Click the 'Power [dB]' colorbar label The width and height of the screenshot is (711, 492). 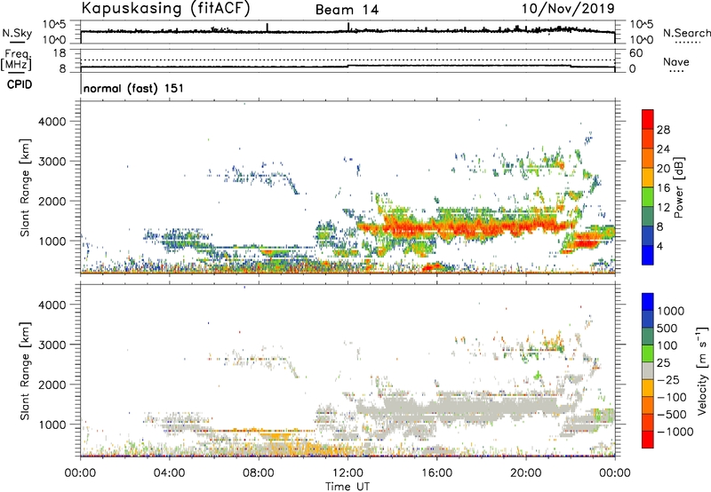(x=678, y=187)
